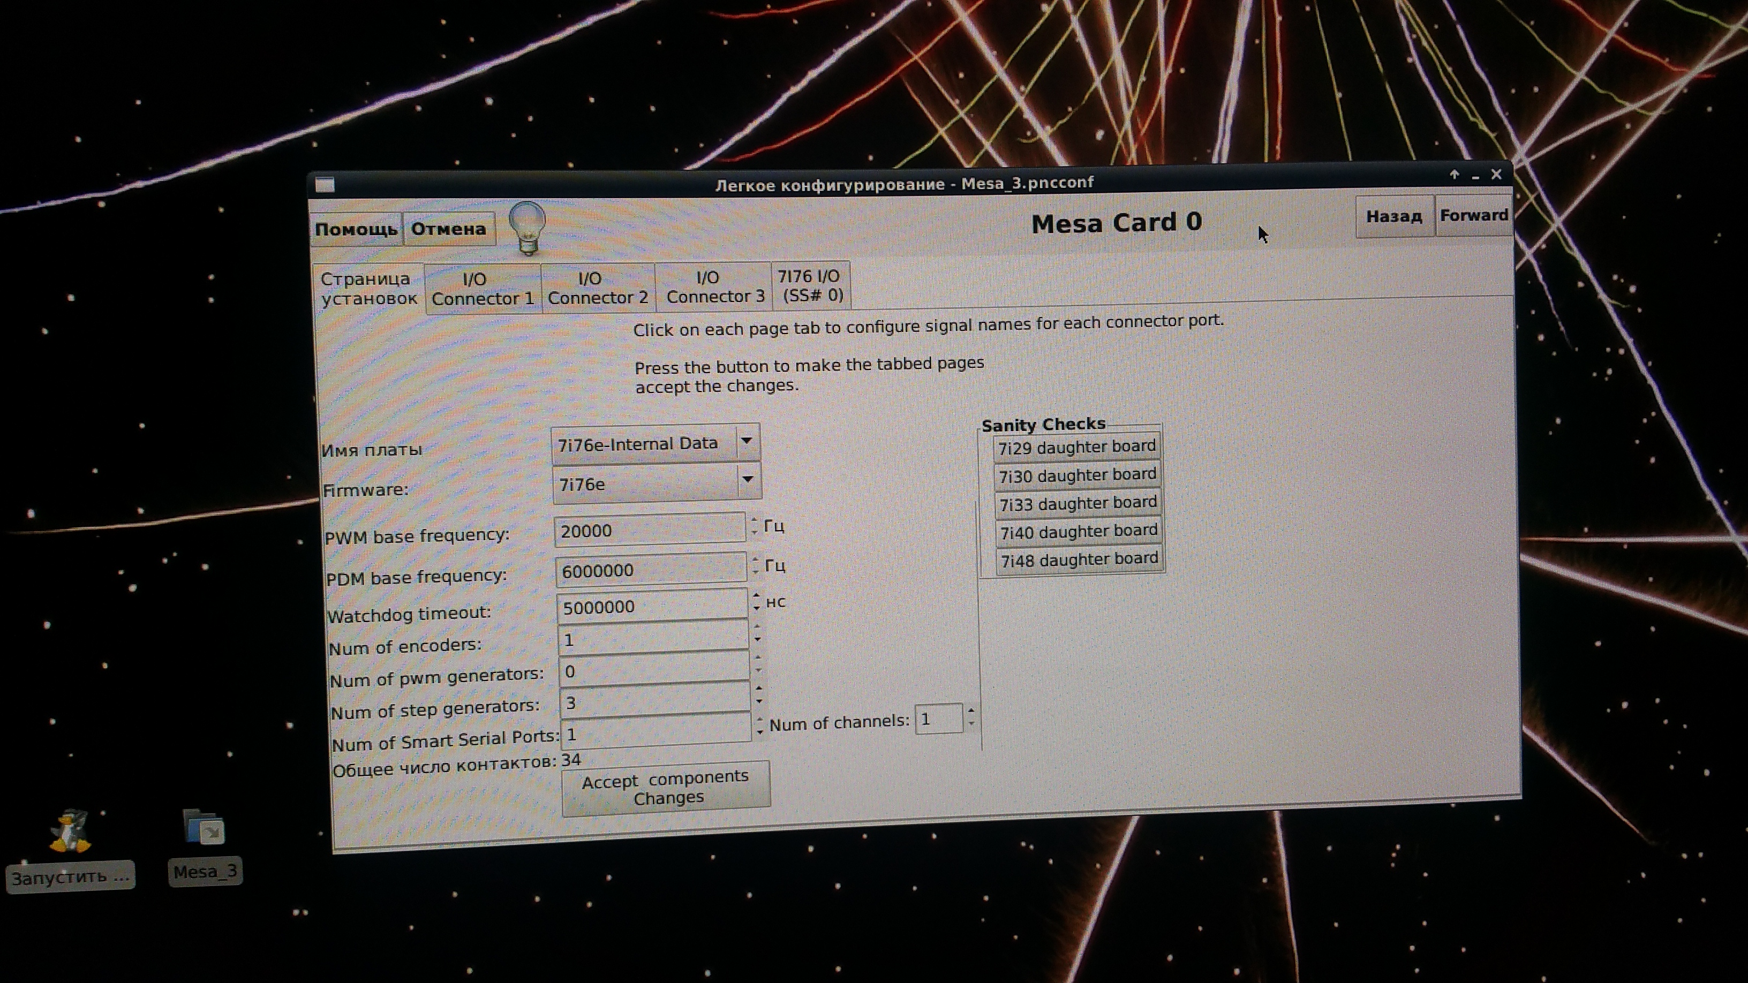Select the I/O Connector 3 tab
This screenshot has height=983, width=1748.
point(714,287)
